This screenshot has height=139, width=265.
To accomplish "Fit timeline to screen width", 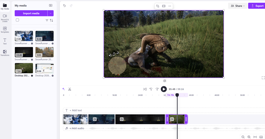I will pos(255,137).
